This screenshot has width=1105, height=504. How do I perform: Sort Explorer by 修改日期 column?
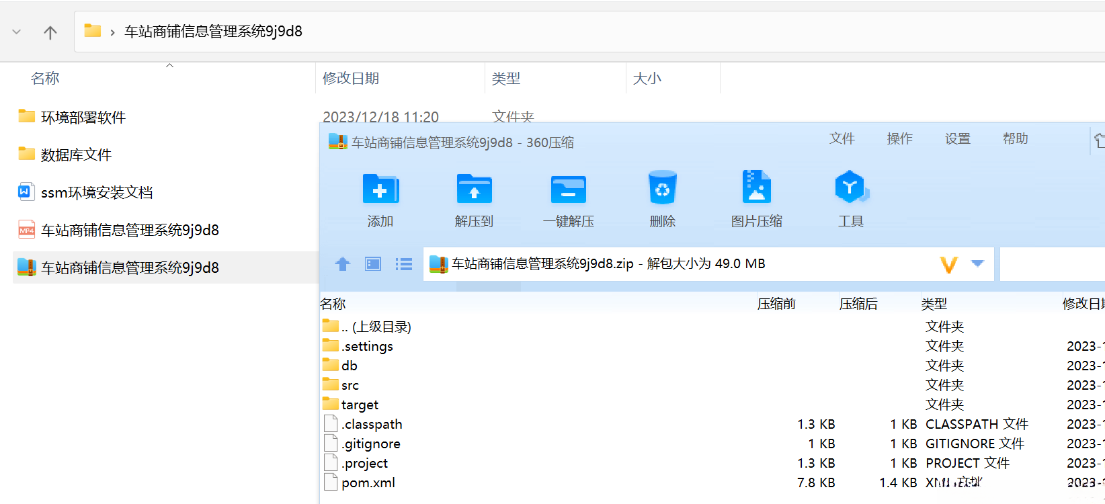tap(351, 79)
